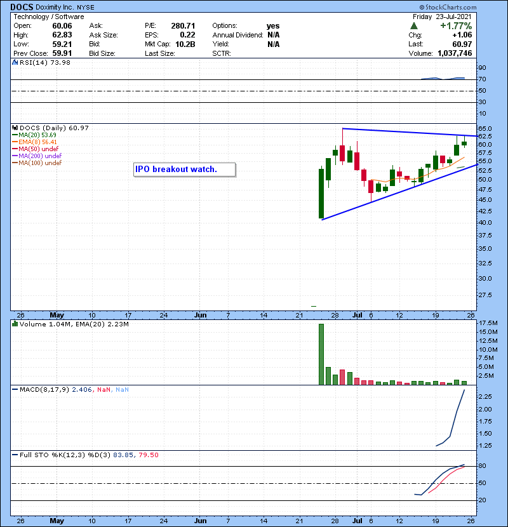Click the Jun label on price chart axis
The height and width of the screenshot is (527, 508).
pos(201,316)
